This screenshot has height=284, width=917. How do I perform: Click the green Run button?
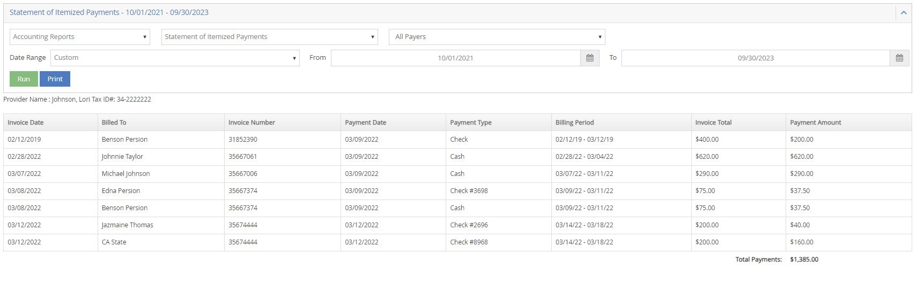[x=24, y=79]
